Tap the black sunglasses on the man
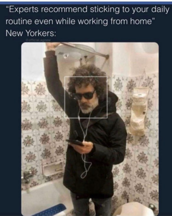The image size is (172, 216). (x=84, y=95)
